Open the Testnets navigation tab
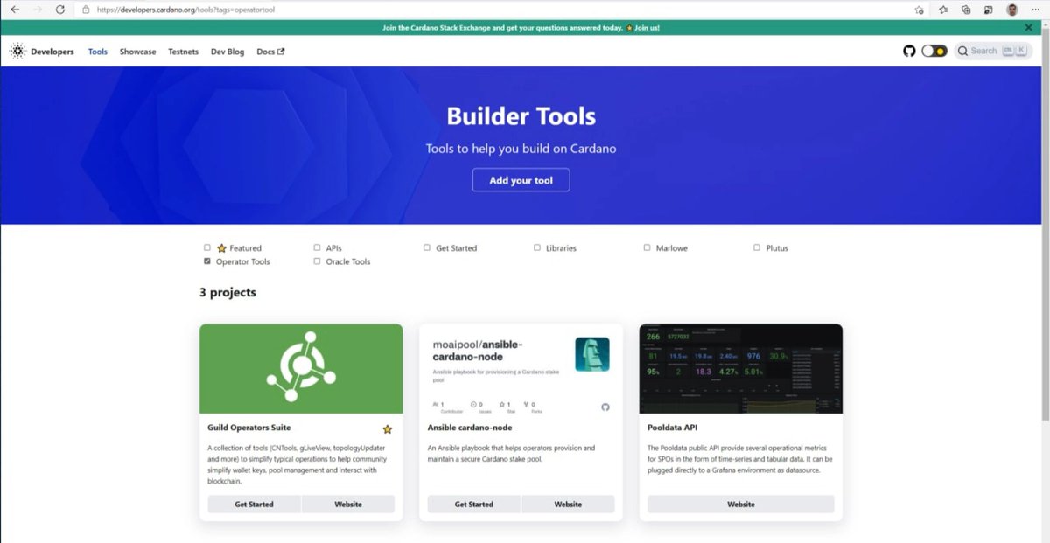Viewport: 1050px width, 543px height. click(x=184, y=52)
